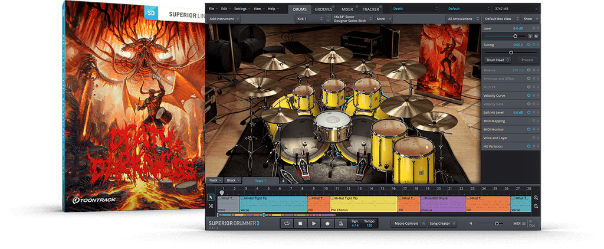Toggle Tuning power button
The height and width of the screenshot is (249, 604).
[x=529, y=45]
